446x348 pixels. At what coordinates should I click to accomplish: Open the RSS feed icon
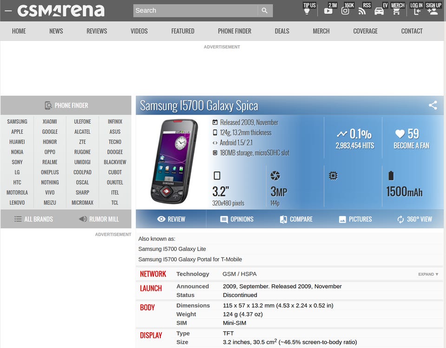pos(362,11)
